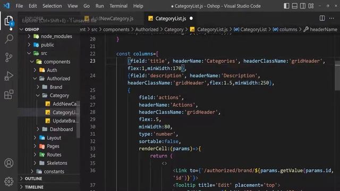This screenshot has height=191, width=340.
Task: Open the Extensions view
Action: pyautogui.click(x=8, y=94)
